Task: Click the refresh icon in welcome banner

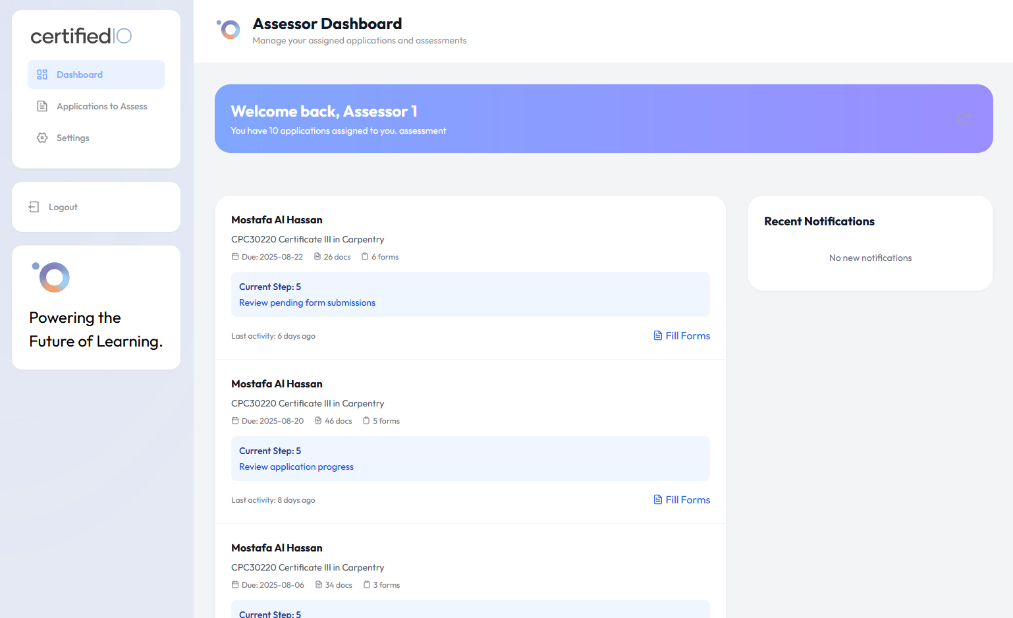Action: [963, 119]
